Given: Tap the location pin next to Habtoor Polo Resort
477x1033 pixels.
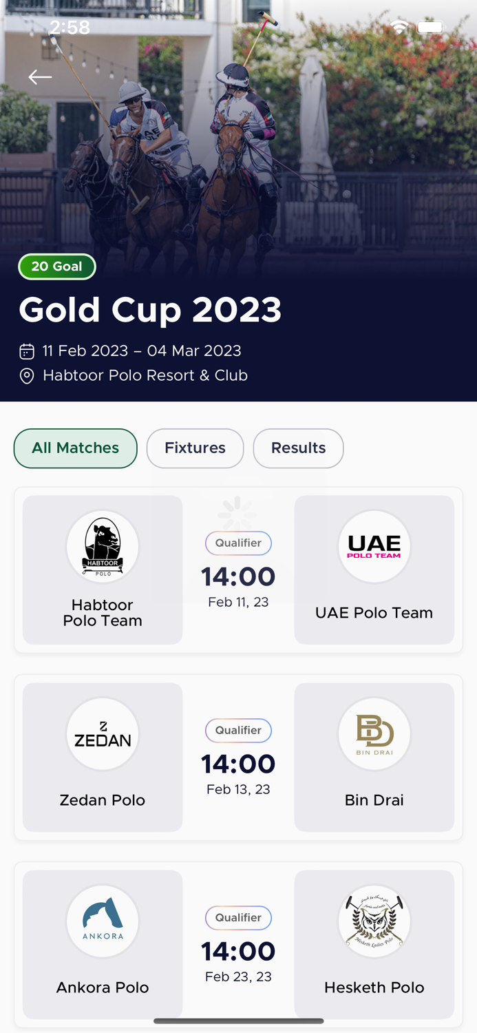Looking at the screenshot, I should (25, 376).
